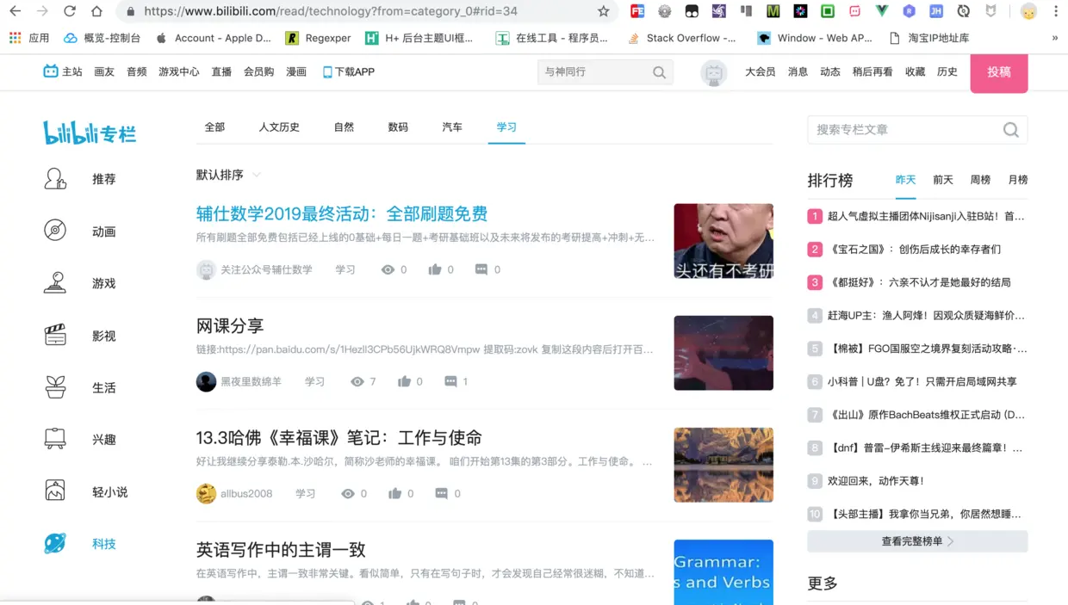The width and height of the screenshot is (1068, 605).
Task: Select the 昨天 ranking option
Action: pyautogui.click(x=905, y=179)
